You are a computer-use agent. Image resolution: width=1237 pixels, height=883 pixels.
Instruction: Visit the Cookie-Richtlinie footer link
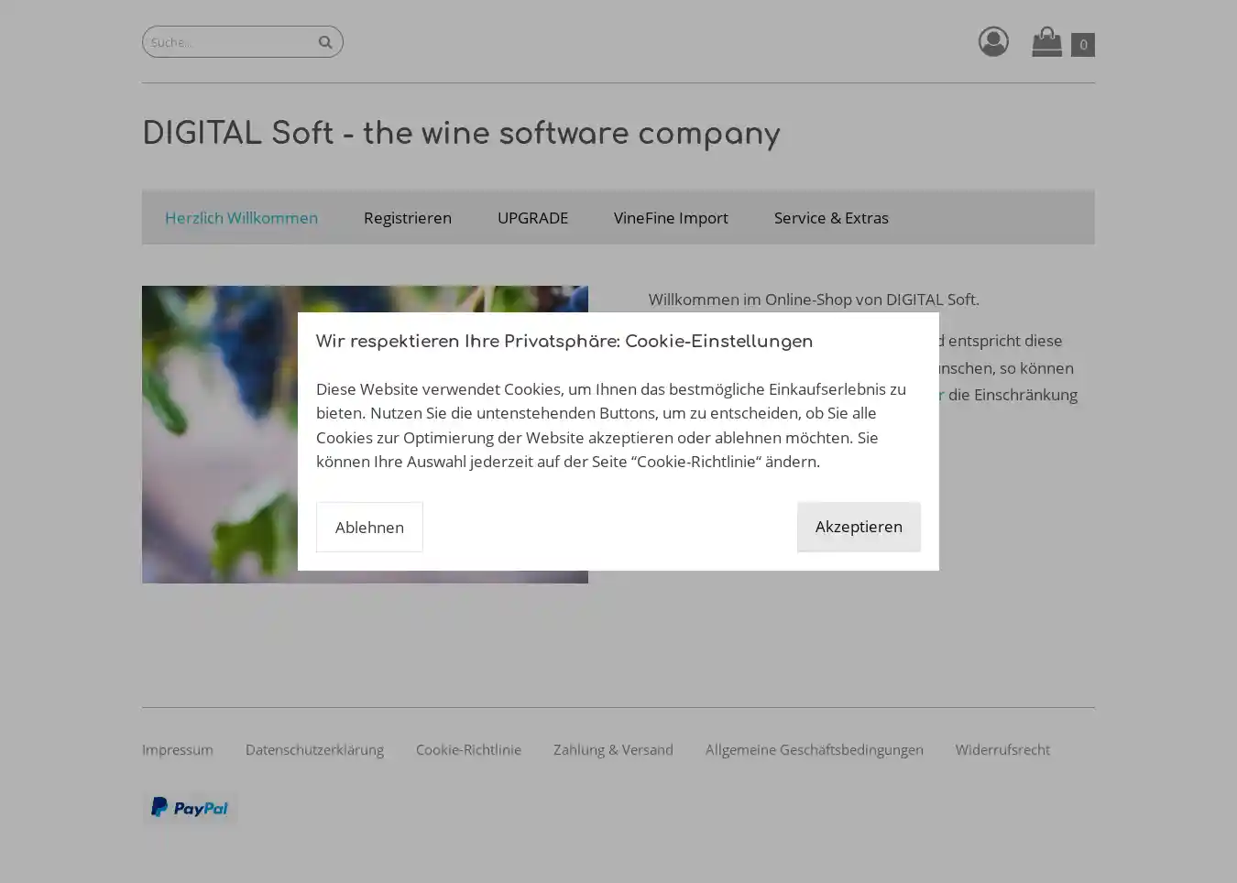click(468, 749)
